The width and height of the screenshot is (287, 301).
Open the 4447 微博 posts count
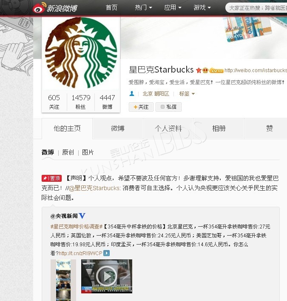(x=107, y=102)
